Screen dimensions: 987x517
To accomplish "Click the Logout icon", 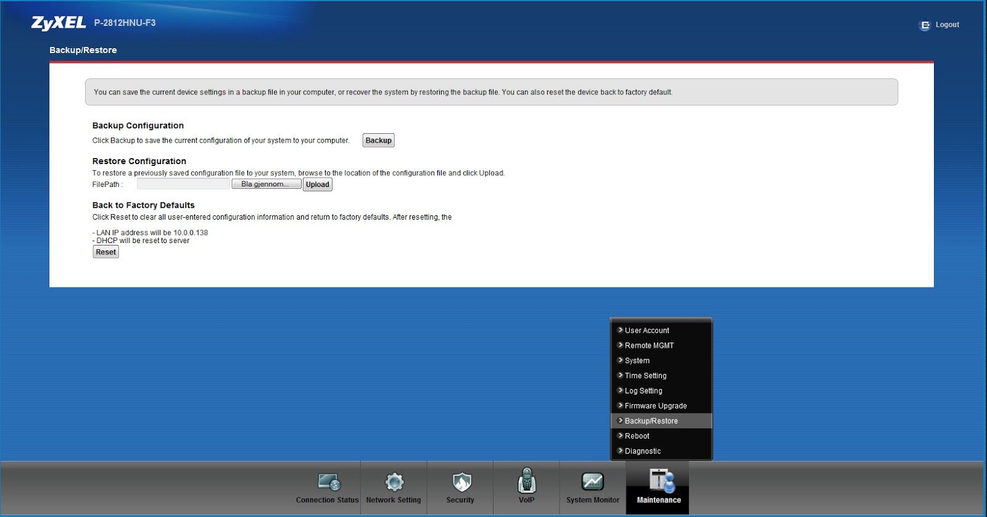I will [x=925, y=25].
